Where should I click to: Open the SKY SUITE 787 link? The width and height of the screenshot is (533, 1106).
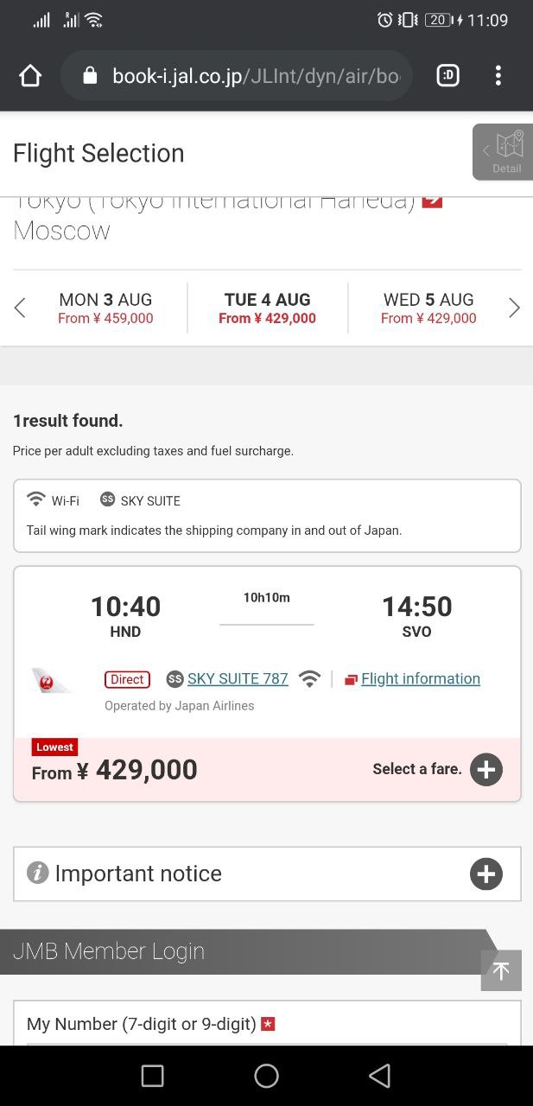[x=238, y=679]
